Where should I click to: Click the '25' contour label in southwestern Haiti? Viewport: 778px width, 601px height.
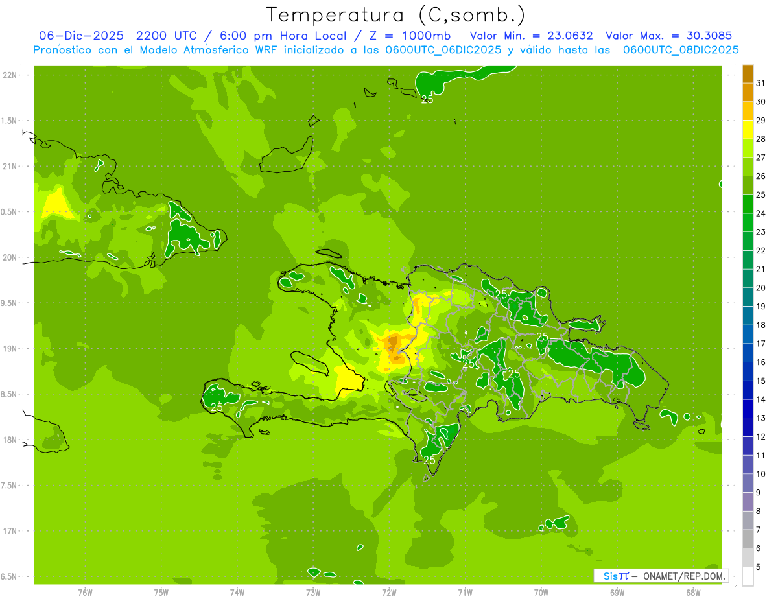(x=217, y=407)
